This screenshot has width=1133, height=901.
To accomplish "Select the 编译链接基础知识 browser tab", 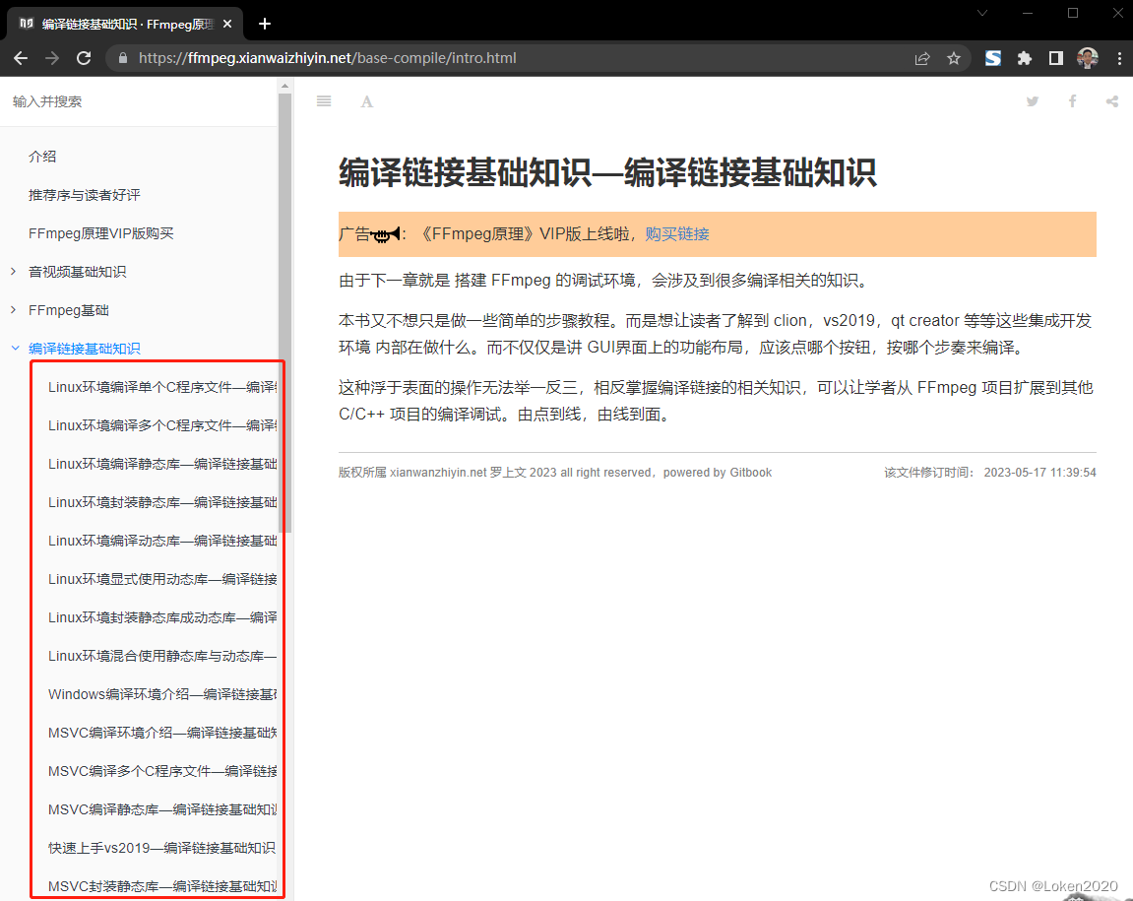I will pyautogui.click(x=124, y=24).
